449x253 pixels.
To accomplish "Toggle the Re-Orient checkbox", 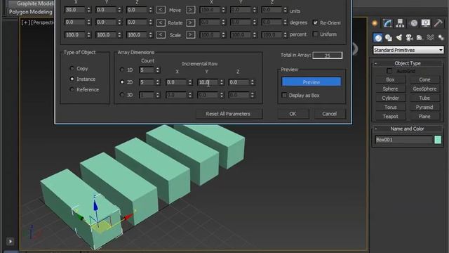I will click(315, 22).
